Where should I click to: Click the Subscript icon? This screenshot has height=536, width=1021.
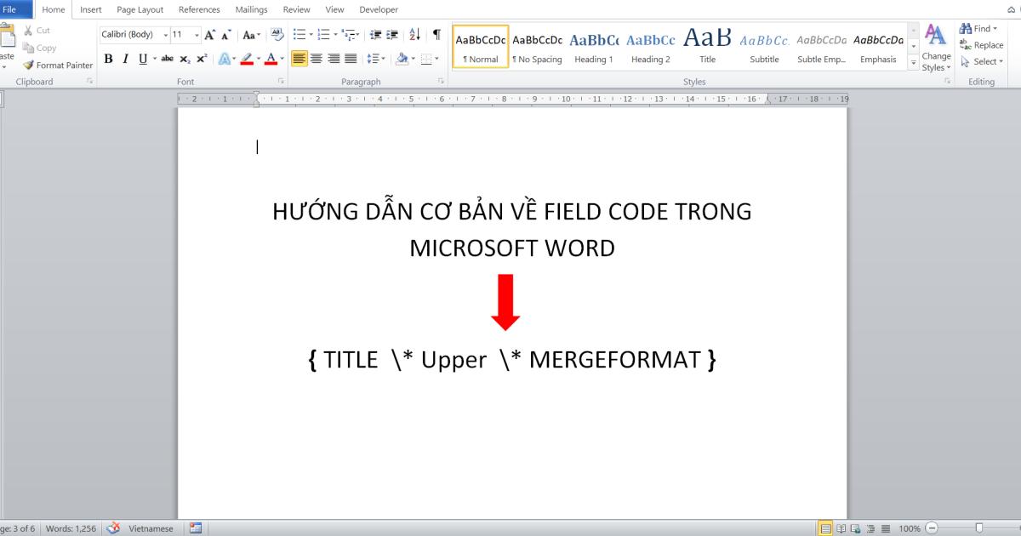click(x=185, y=59)
